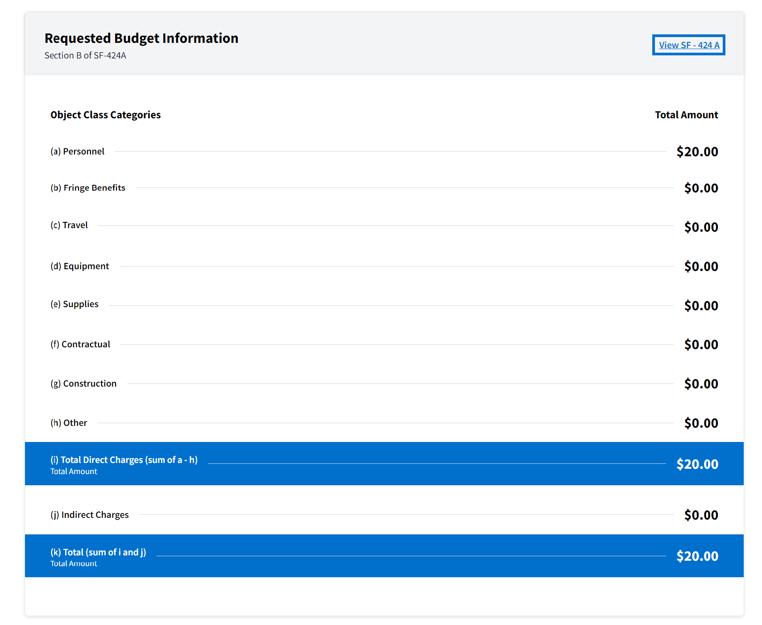The height and width of the screenshot is (625, 762).
Task: Select the (h) Other row label
Action: tap(68, 423)
